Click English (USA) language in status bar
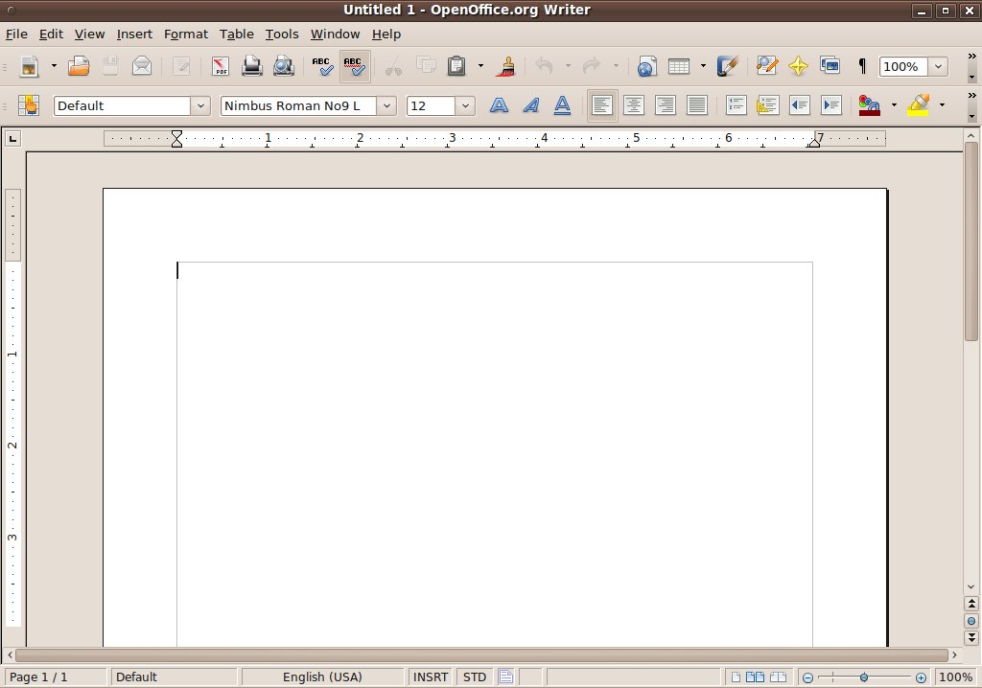The height and width of the screenshot is (688, 982). tap(322, 677)
